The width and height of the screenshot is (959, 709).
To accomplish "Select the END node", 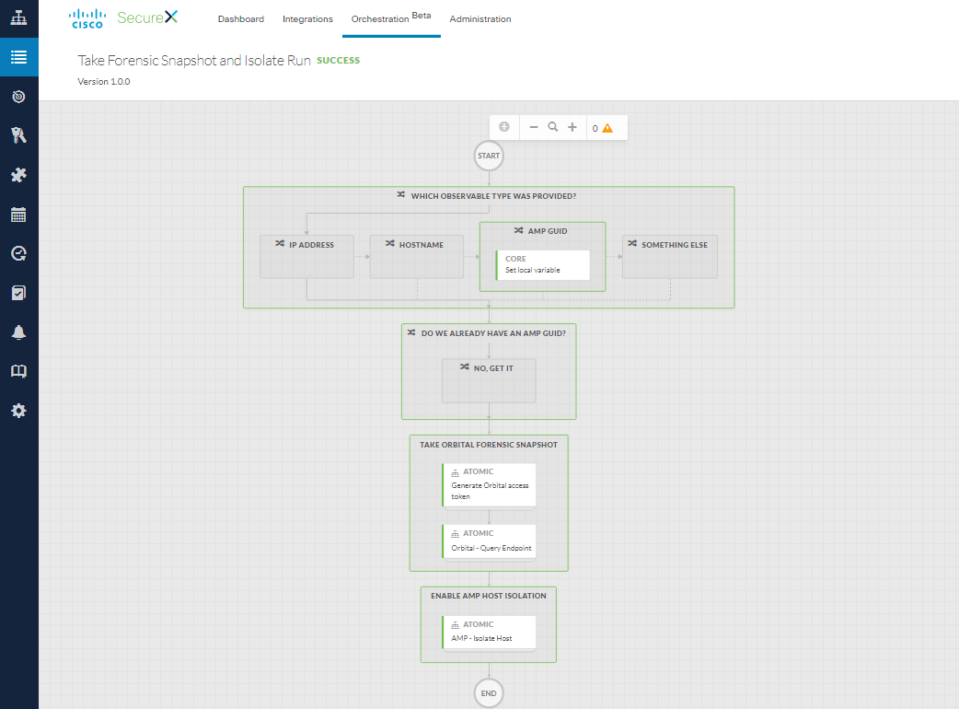I will [x=489, y=693].
